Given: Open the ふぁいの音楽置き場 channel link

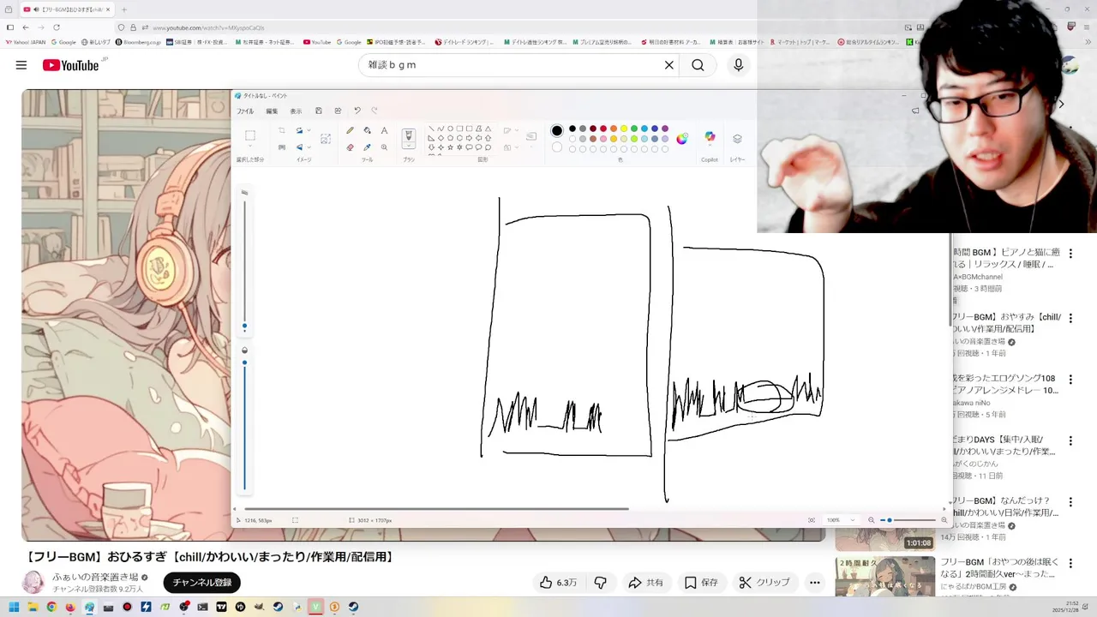Looking at the screenshot, I should [x=95, y=577].
